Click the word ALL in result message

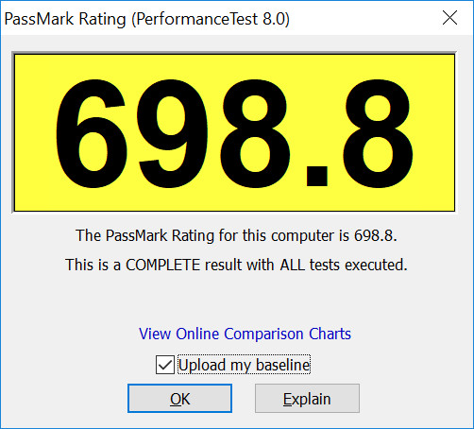point(293,265)
